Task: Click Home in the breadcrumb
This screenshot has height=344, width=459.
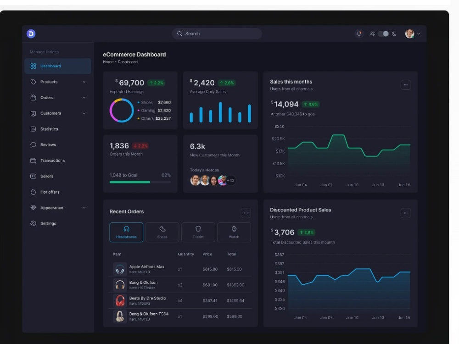Action: click(108, 62)
